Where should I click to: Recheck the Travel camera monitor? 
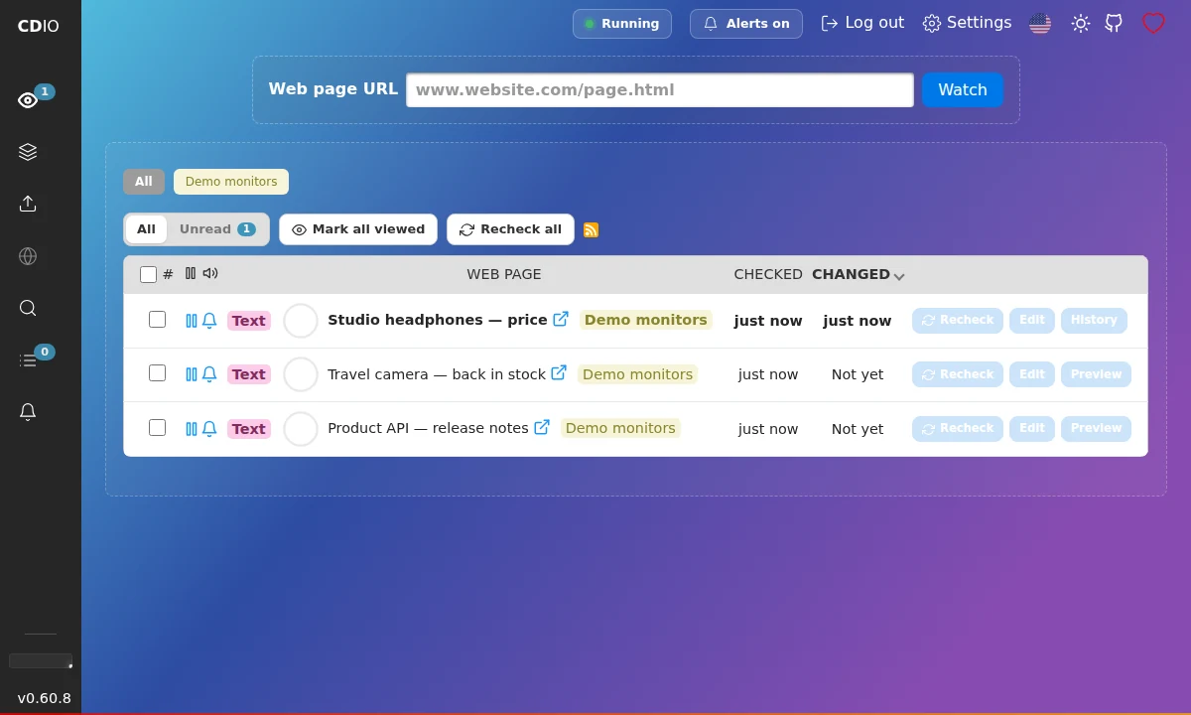click(x=958, y=374)
